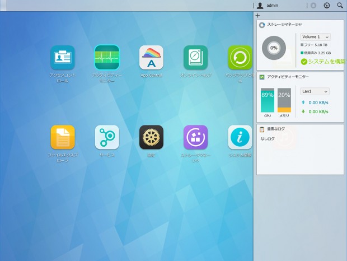This screenshot has height=261, width=347.
Task: Expand the Lan1 dropdown
Action: 315,91
